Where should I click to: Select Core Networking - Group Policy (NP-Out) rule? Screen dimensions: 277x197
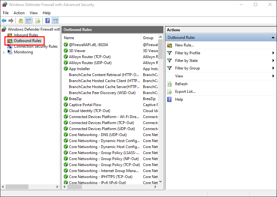(104, 158)
